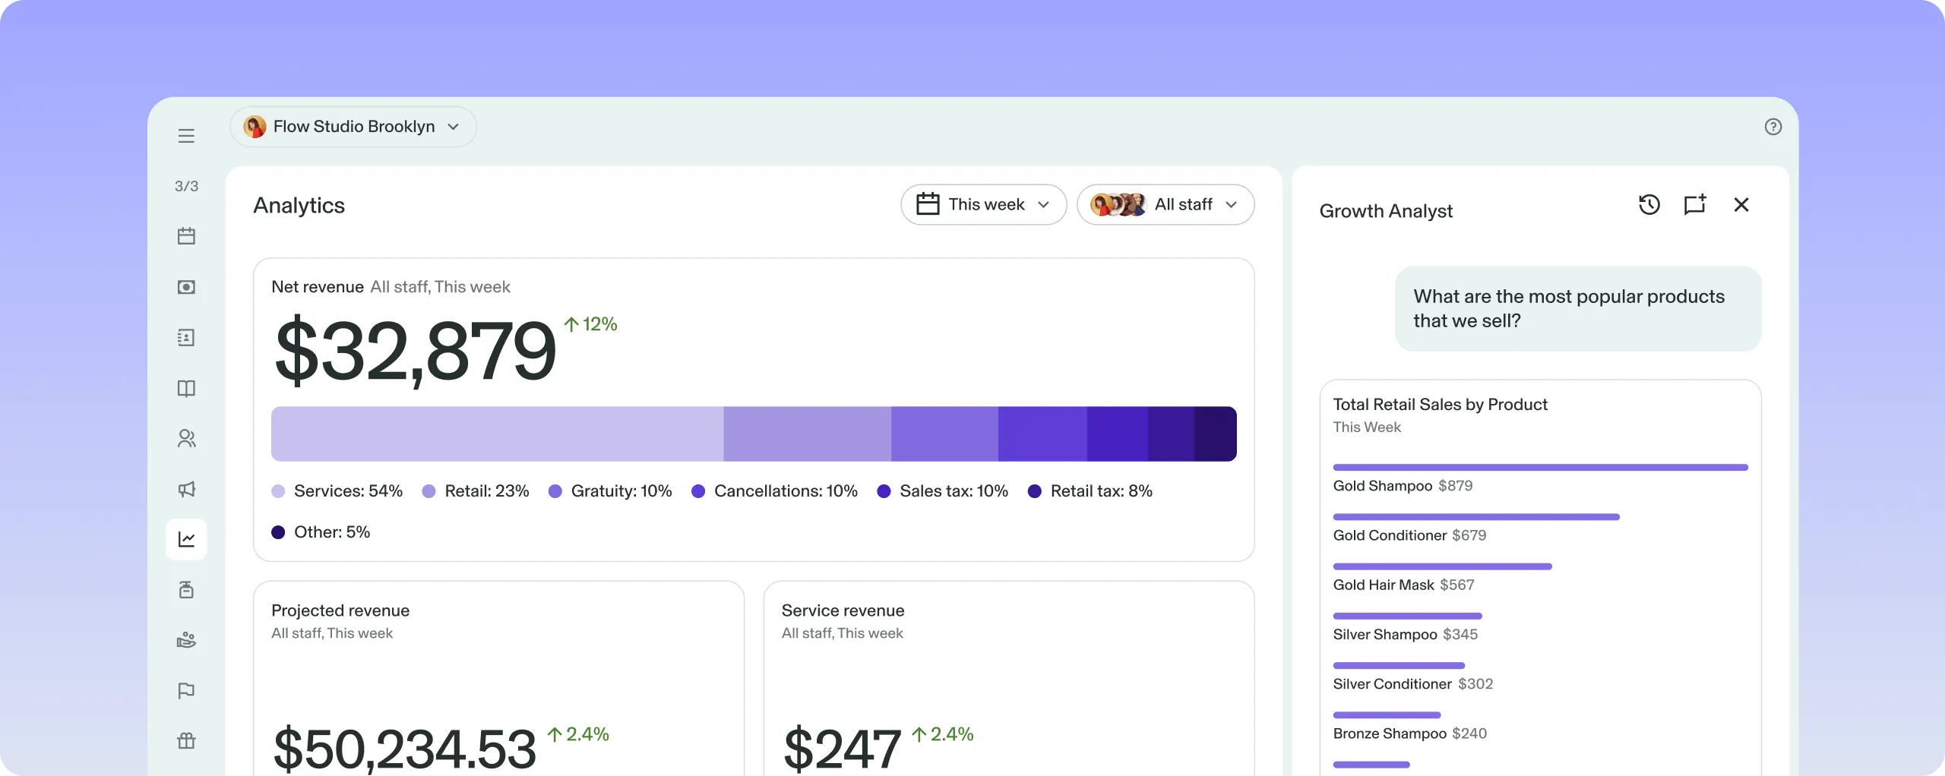
Task: Click the Other: 5% legend item
Action: [x=321, y=532]
